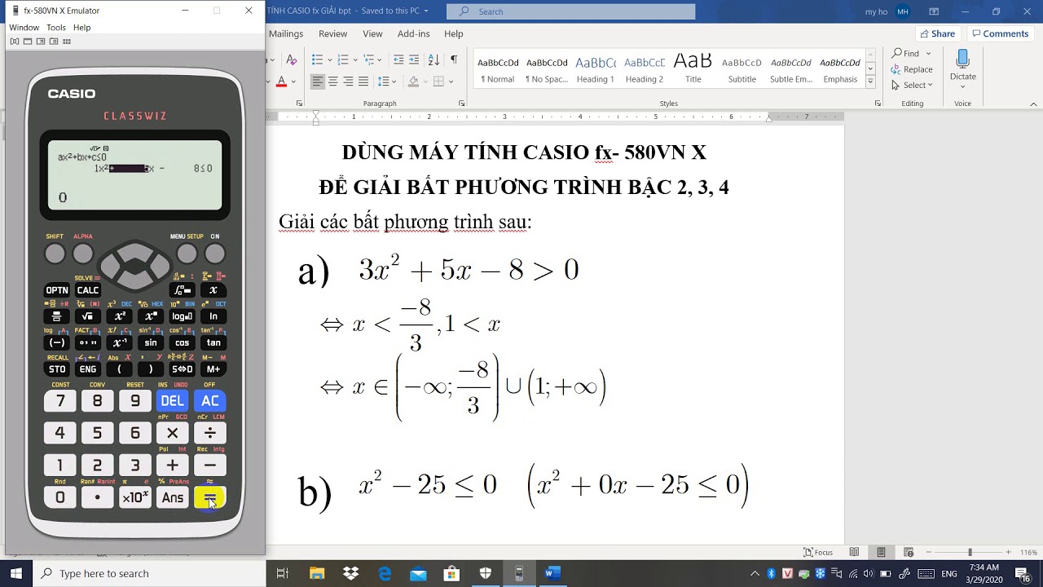The width and height of the screenshot is (1043, 587).
Task: Apply the Normal style
Action: tap(498, 70)
